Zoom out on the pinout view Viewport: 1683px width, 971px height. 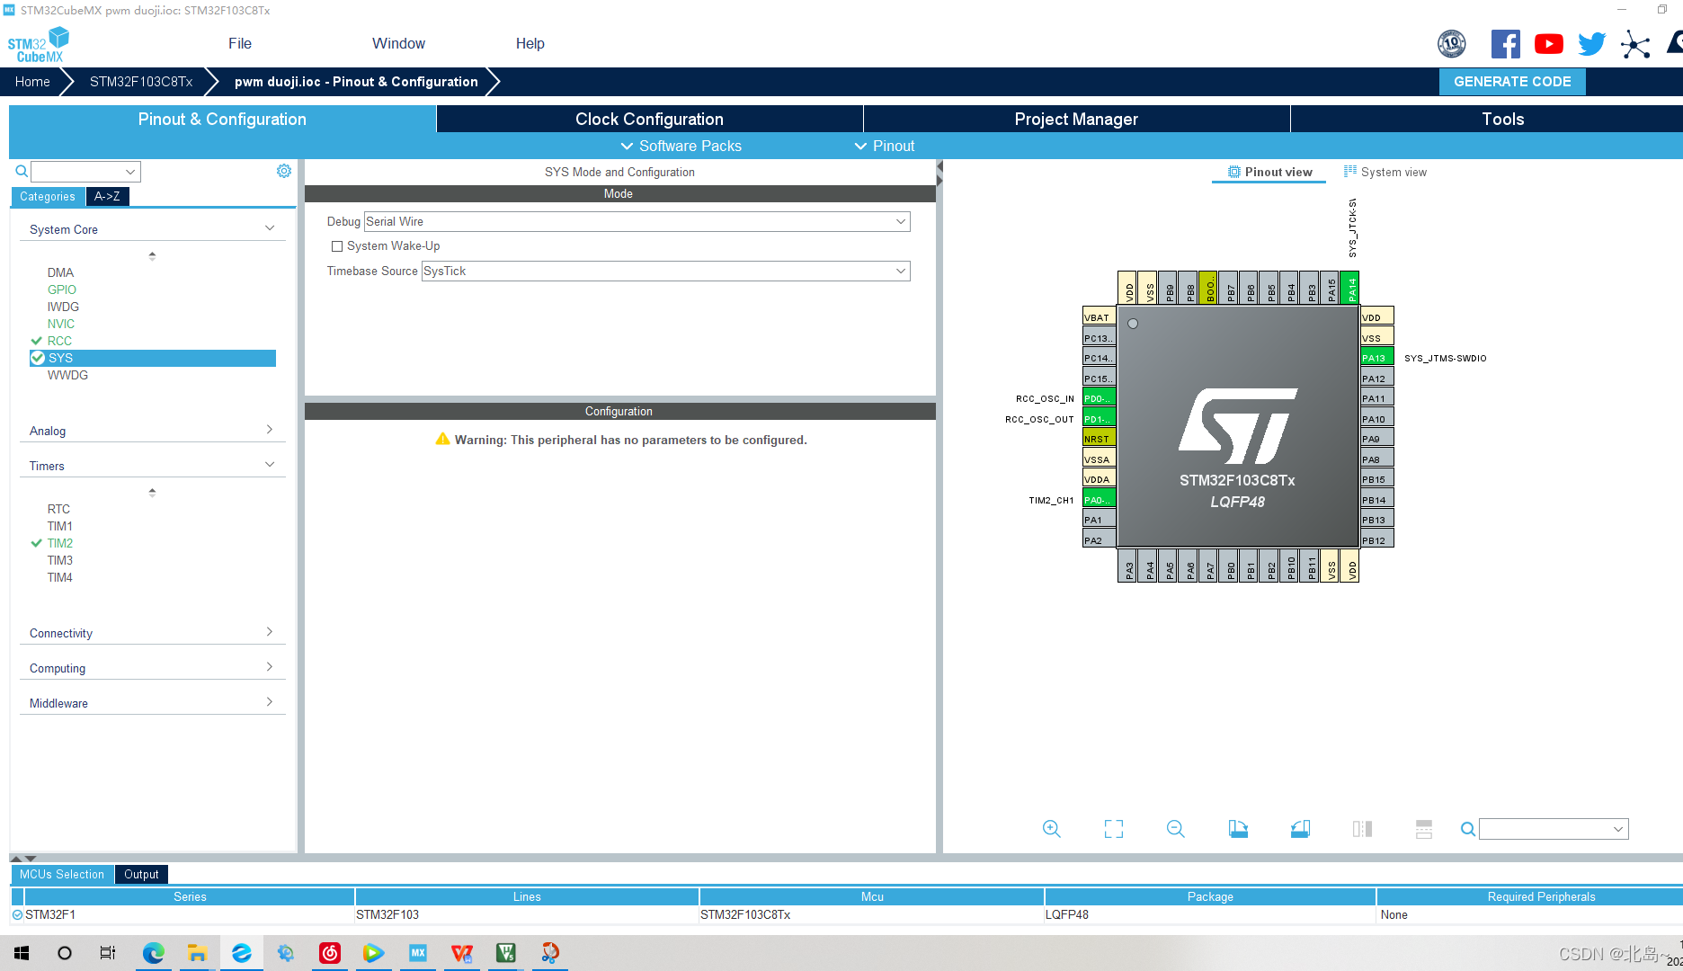pyautogui.click(x=1175, y=828)
